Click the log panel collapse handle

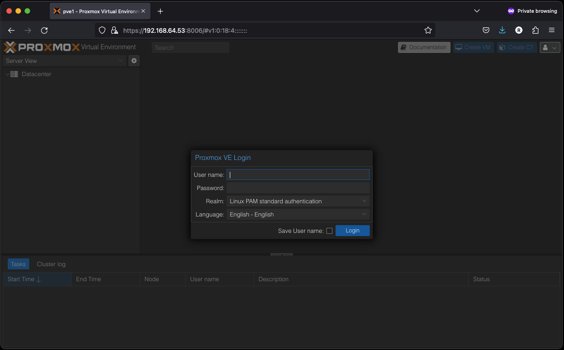282,255
